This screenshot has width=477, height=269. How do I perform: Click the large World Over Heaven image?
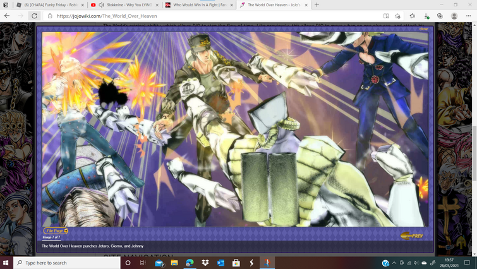[235, 129]
